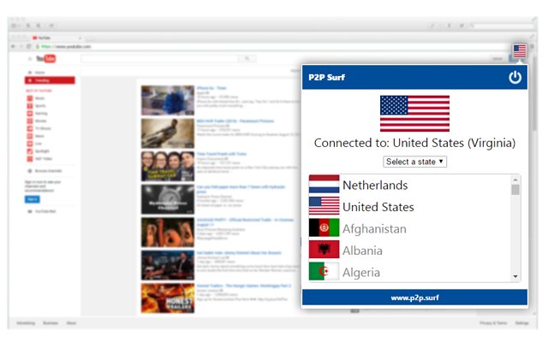Click the Algeria flag icon

click(x=324, y=271)
